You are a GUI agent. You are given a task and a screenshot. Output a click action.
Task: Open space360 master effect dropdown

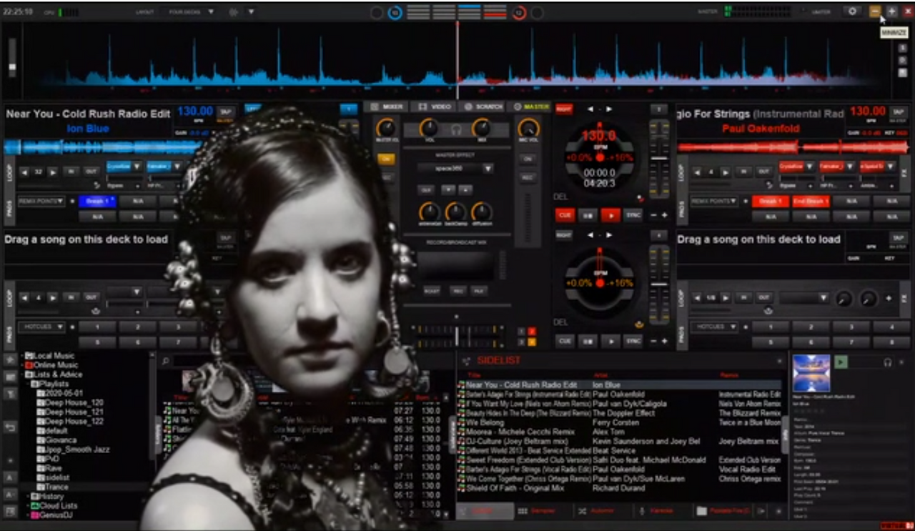(456, 169)
